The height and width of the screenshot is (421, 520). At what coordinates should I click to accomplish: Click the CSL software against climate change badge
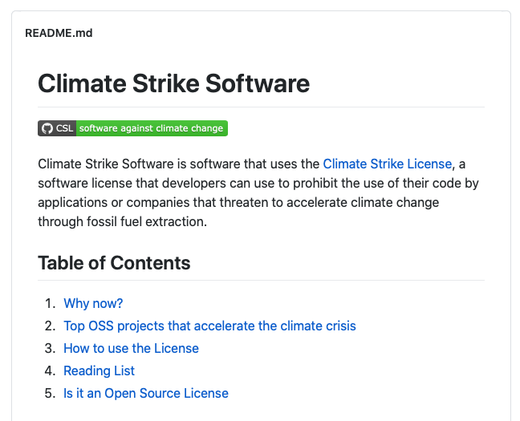point(132,128)
